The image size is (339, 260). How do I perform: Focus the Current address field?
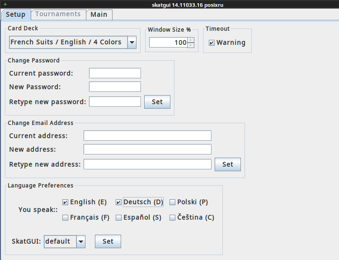(147, 135)
